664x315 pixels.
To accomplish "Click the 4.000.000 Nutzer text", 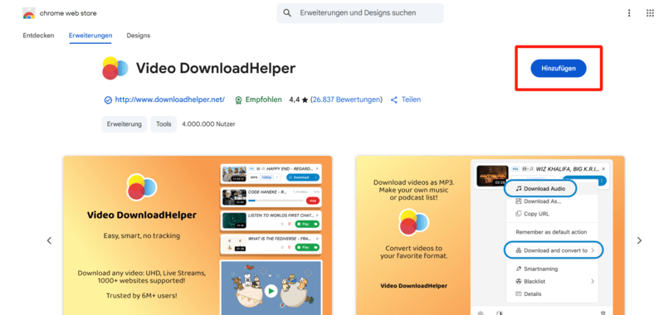I will point(208,124).
